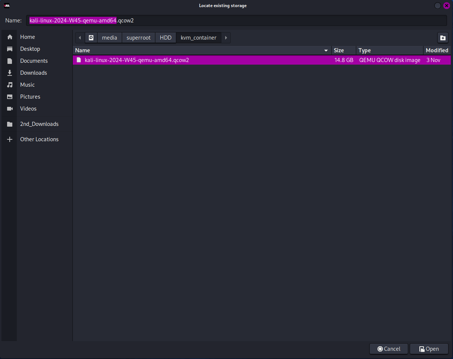Sort files by the Type column
Viewport: 453px width, 359px height.
390,50
